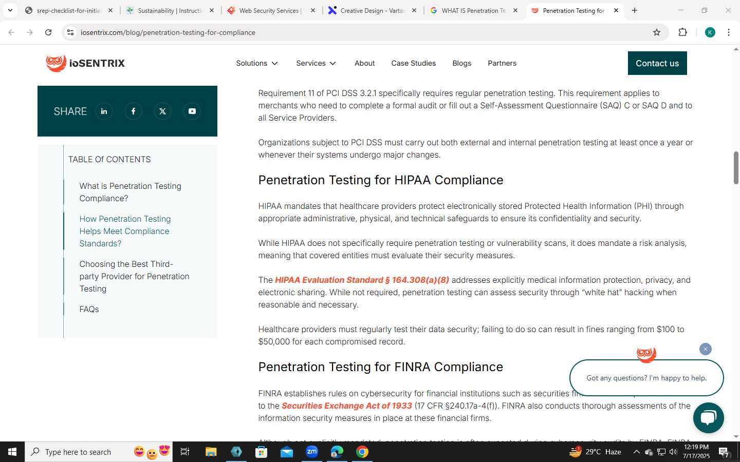Viewport: 740px width, 462px height.
Task: Bookmark this page with star icon
Action: (656, 32)
